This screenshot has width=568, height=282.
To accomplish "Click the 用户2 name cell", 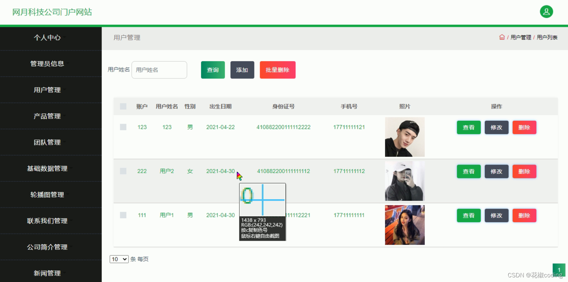I will (167, 171).
